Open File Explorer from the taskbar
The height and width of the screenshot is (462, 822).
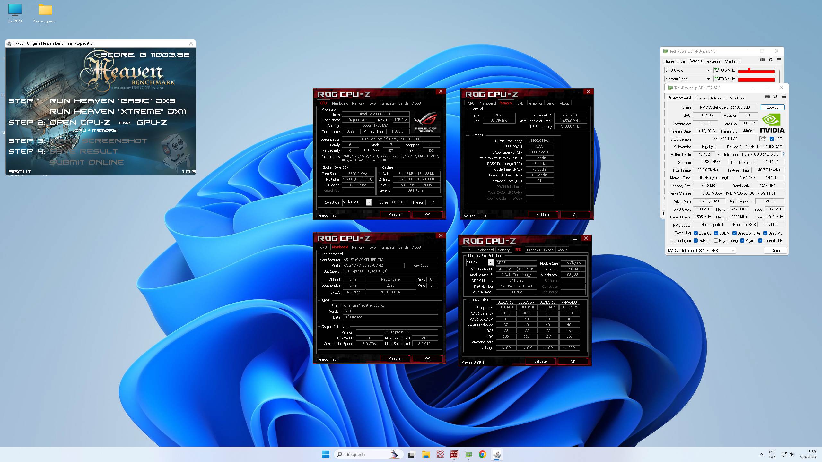coord(426,454)
